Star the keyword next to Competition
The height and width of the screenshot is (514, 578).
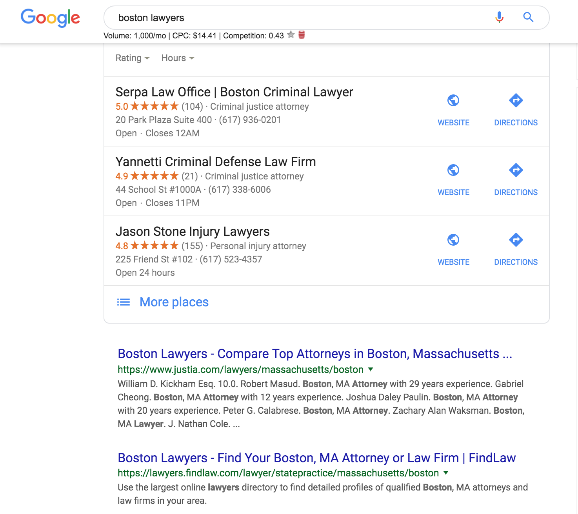291,35
